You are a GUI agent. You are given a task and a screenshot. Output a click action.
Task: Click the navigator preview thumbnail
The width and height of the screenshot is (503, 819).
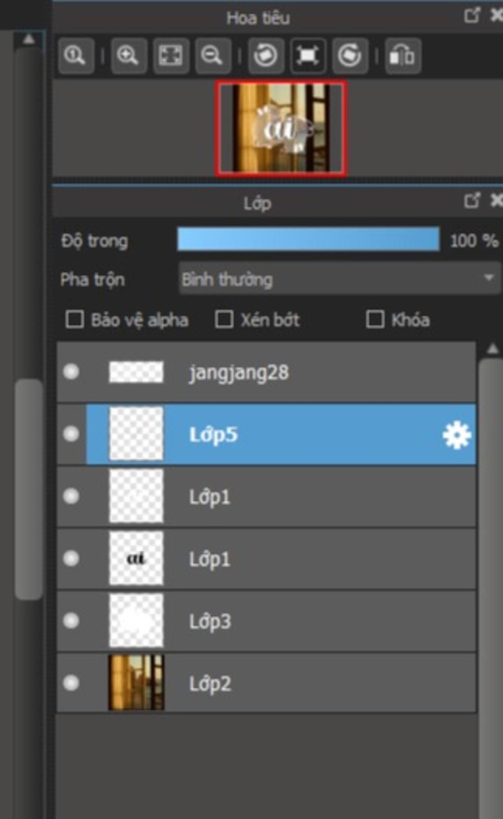(280, 129)
